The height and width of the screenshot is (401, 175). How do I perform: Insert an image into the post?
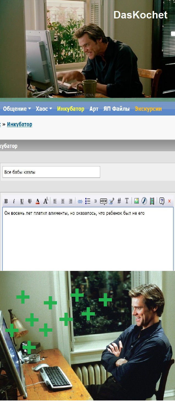[136, 201]
